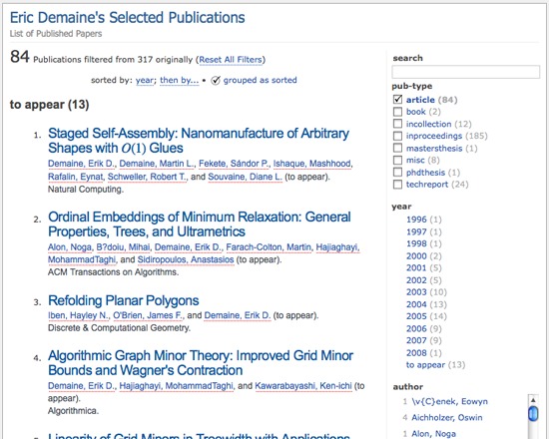The image size is (549, 439).
Task: Click the author list scrollbar up arrow
Action: [533, 399]
